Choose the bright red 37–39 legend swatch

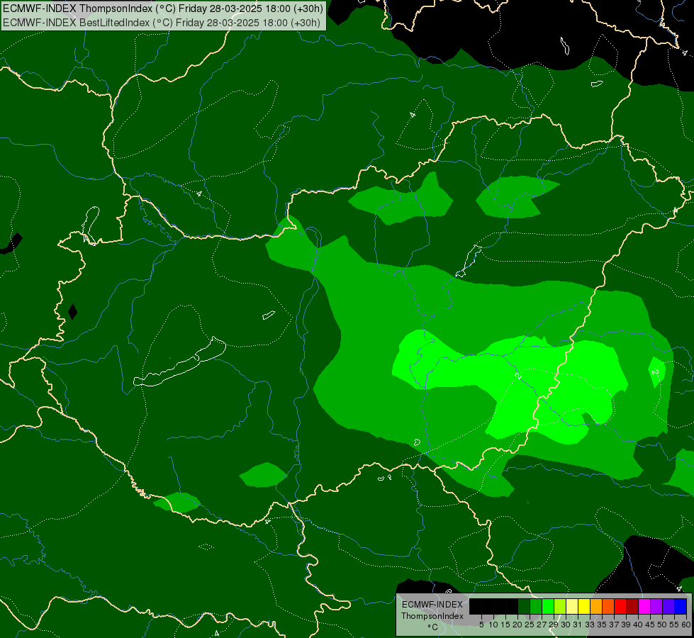[x=620, y=606]
